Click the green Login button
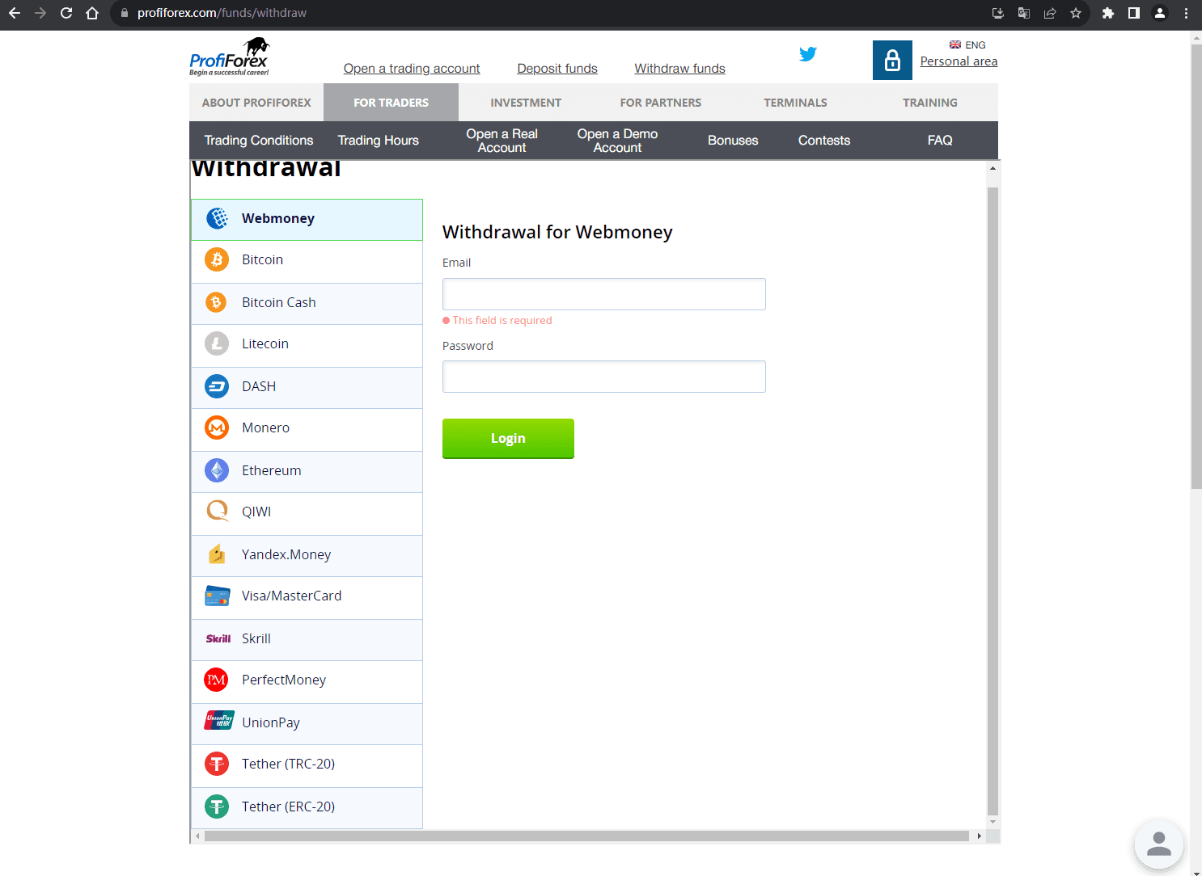The width and height of the screenshot is (1202, 876). point(508,439)
